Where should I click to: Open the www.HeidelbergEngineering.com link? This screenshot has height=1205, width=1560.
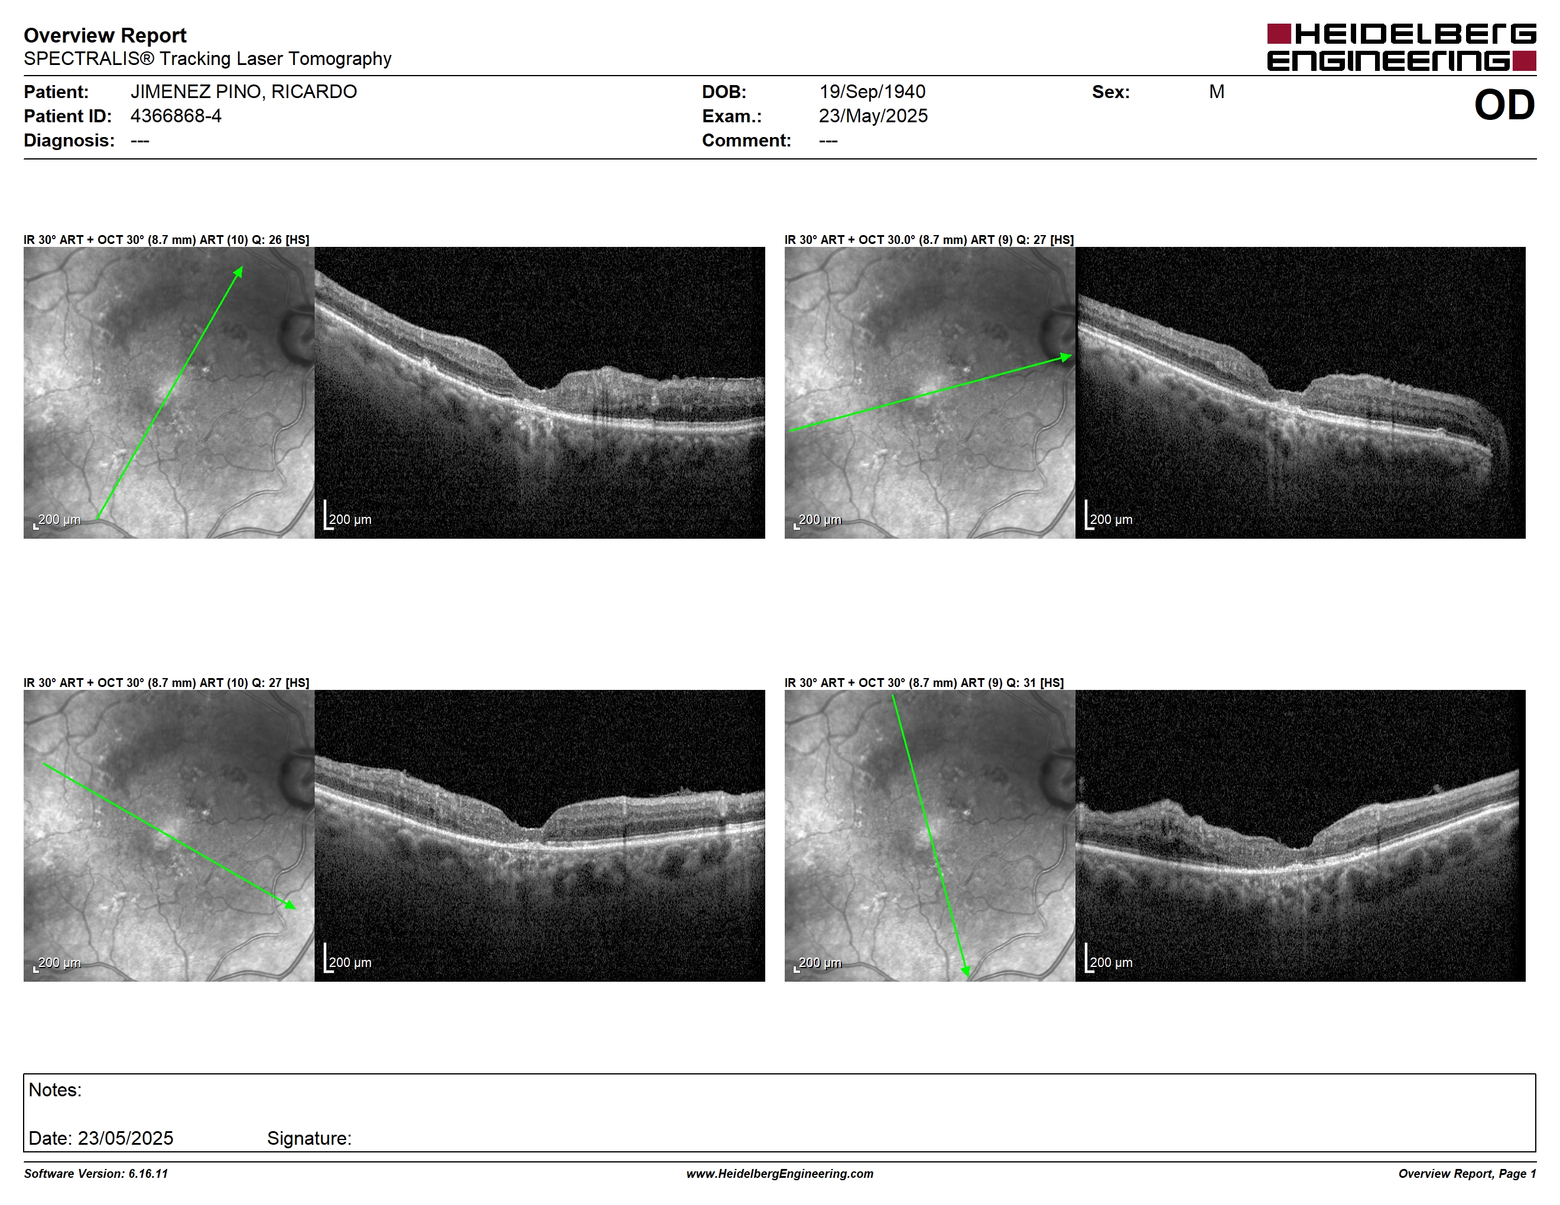coord(780,1174)
